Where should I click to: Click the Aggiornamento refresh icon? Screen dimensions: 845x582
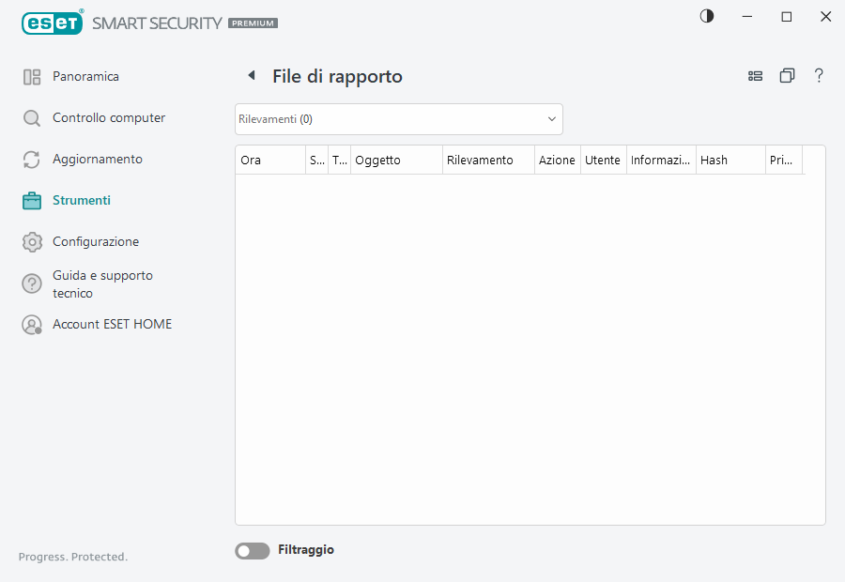pos(32,160)
